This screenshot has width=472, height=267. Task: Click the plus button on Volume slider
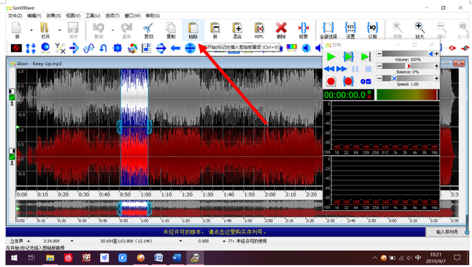436,53
